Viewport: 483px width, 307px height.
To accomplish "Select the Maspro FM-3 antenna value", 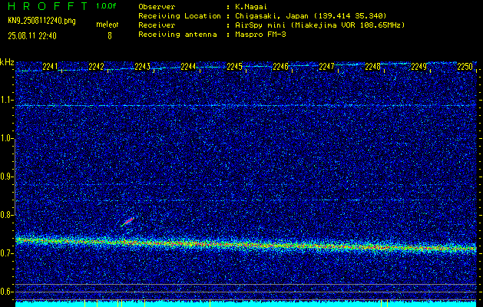I will pos(260,35).
